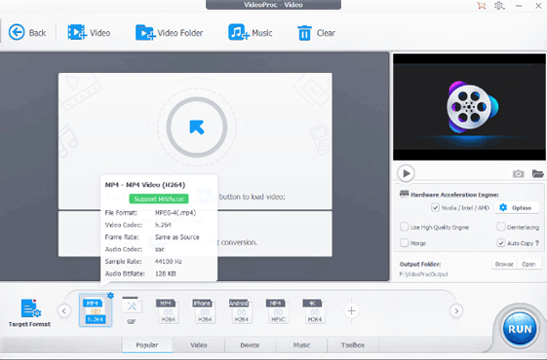Switch to the Device tab
Screen dimensions: 547x360
pos(250,344)
